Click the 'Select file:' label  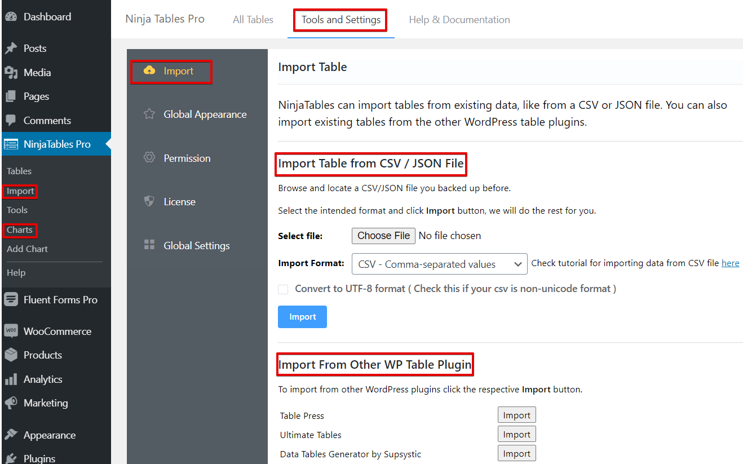[300, 236]
